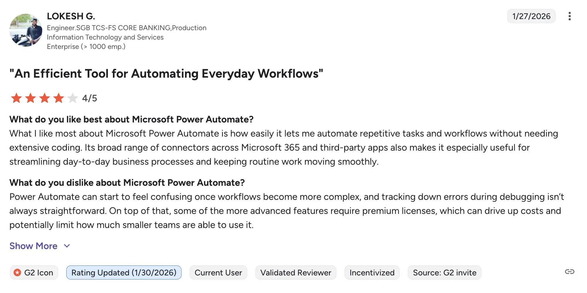587x293 pixels.
Task: Toggle the Validated Reviewer badge
Action: (x=296, y=272)
